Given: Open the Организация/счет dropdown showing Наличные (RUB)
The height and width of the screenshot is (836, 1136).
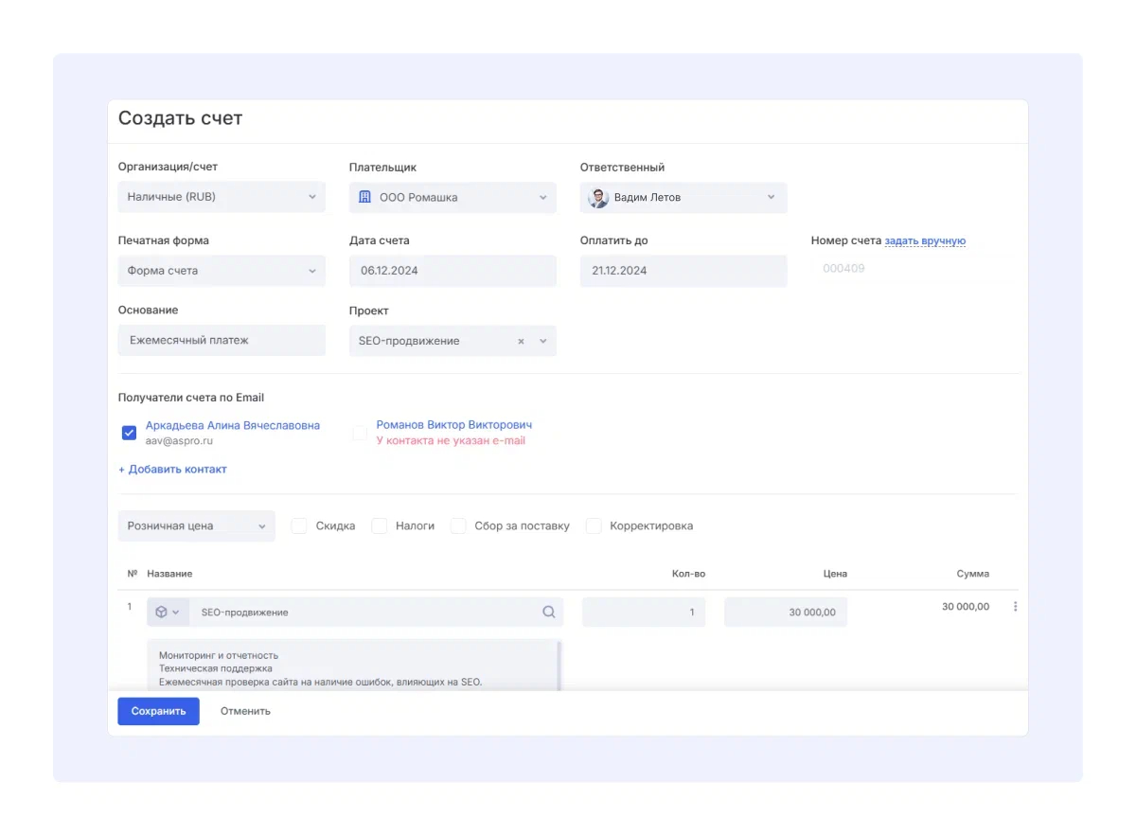Looking at the screenshot, I should tap(222, 197).
